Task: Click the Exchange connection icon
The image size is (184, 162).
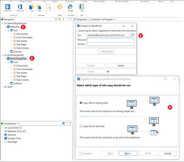Action: point(6,142)
